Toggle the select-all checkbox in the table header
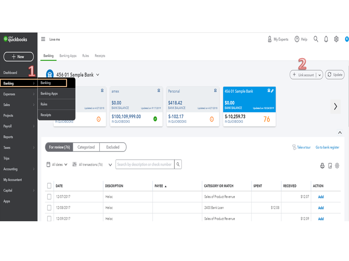The image size is (349, 261). (x=49, y=185)
